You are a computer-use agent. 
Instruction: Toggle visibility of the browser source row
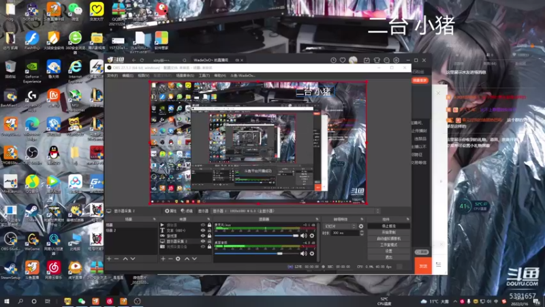[203, 235]
